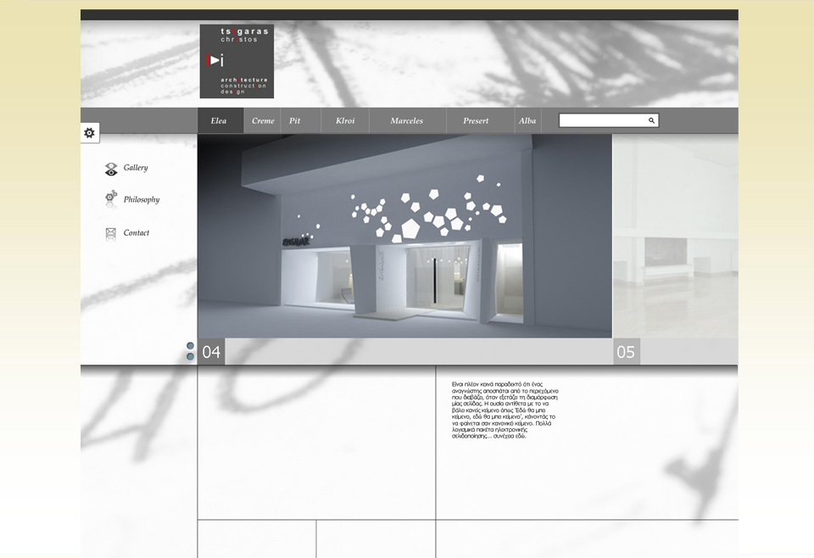814x558 pixels.
Task: Select the upper slider navigation dot
Action: (191, 346)
